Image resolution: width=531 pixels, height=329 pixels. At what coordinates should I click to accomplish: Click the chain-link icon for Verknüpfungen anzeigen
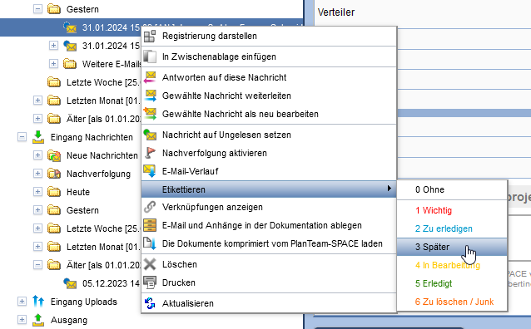pyautogui.click(x=150, y=207)
